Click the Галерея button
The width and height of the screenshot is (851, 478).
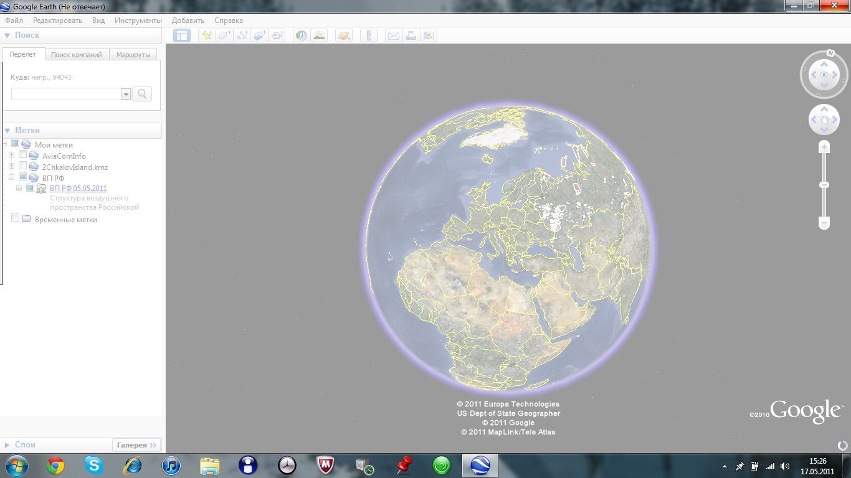[136, 445]
